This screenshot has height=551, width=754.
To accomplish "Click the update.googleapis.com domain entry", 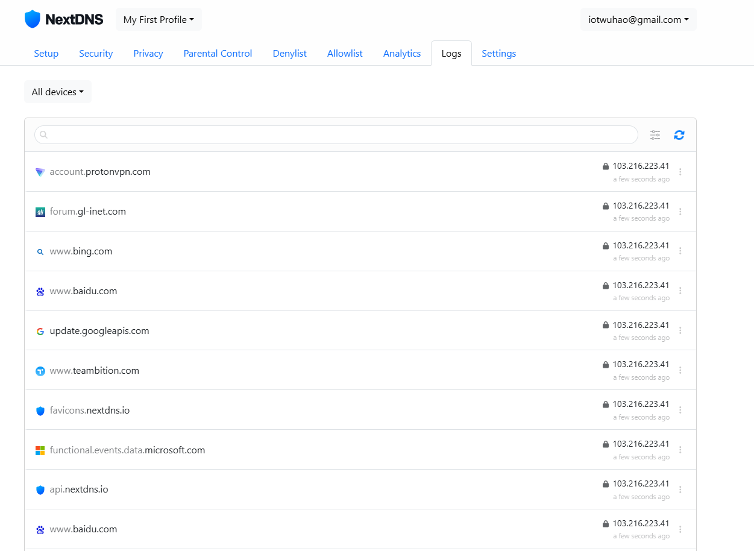I will (x=99, y=331).
